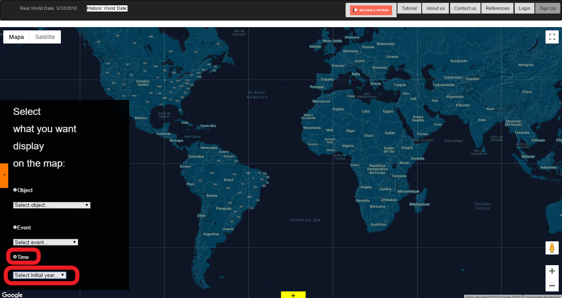This screenshot has height=298, width=562.
Task: Zoom in on the map
Action: pyautogui.click(x=552, y=271)
